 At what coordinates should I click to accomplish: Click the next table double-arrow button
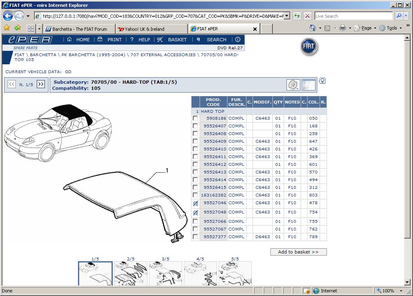(40, 85)
